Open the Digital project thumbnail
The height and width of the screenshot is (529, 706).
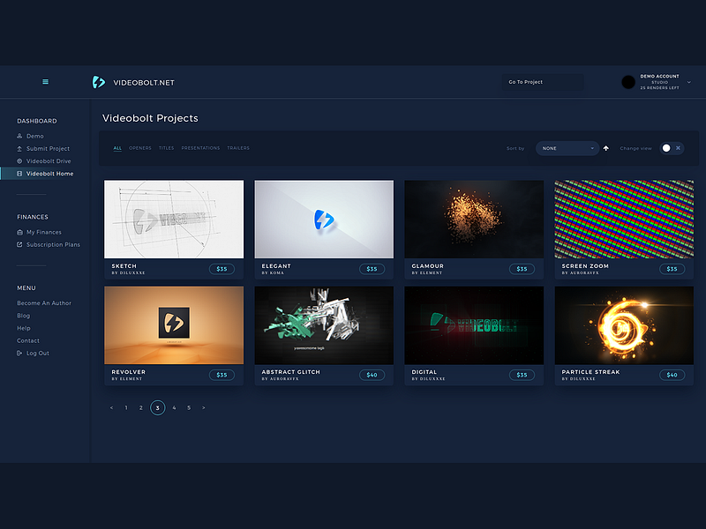click(474, 325)
